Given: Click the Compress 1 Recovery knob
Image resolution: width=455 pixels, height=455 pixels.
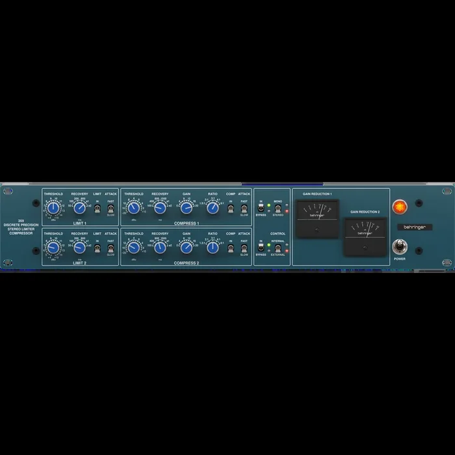Looking at the screenshot, I should pos(160,208).
